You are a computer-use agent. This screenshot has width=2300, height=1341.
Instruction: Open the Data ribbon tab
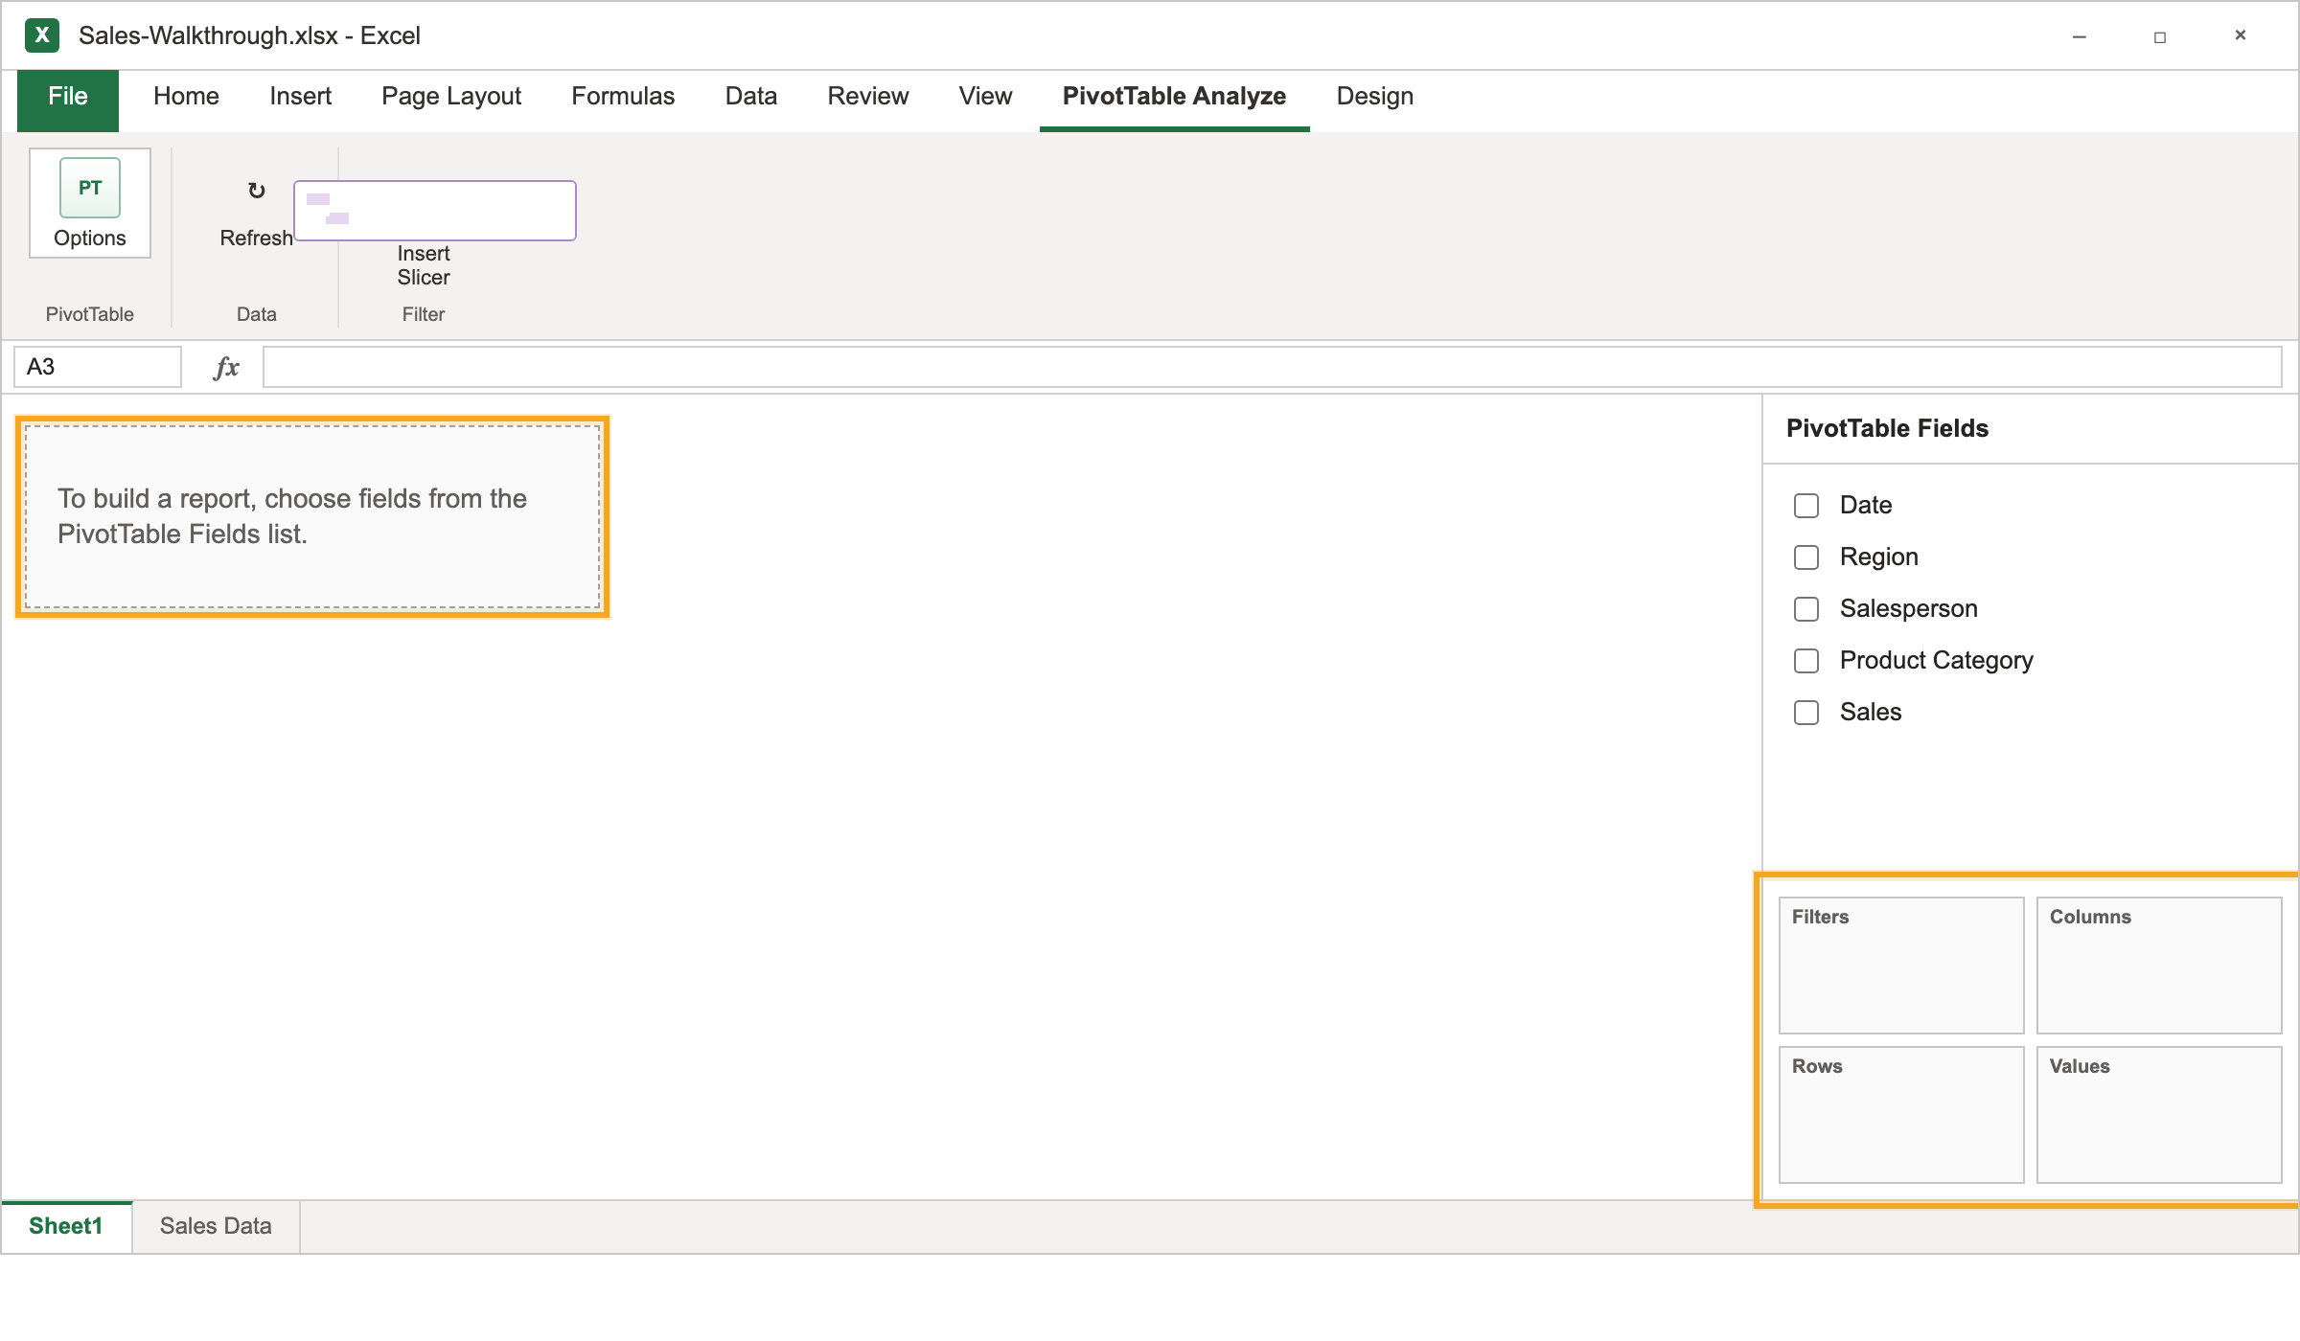751,97
